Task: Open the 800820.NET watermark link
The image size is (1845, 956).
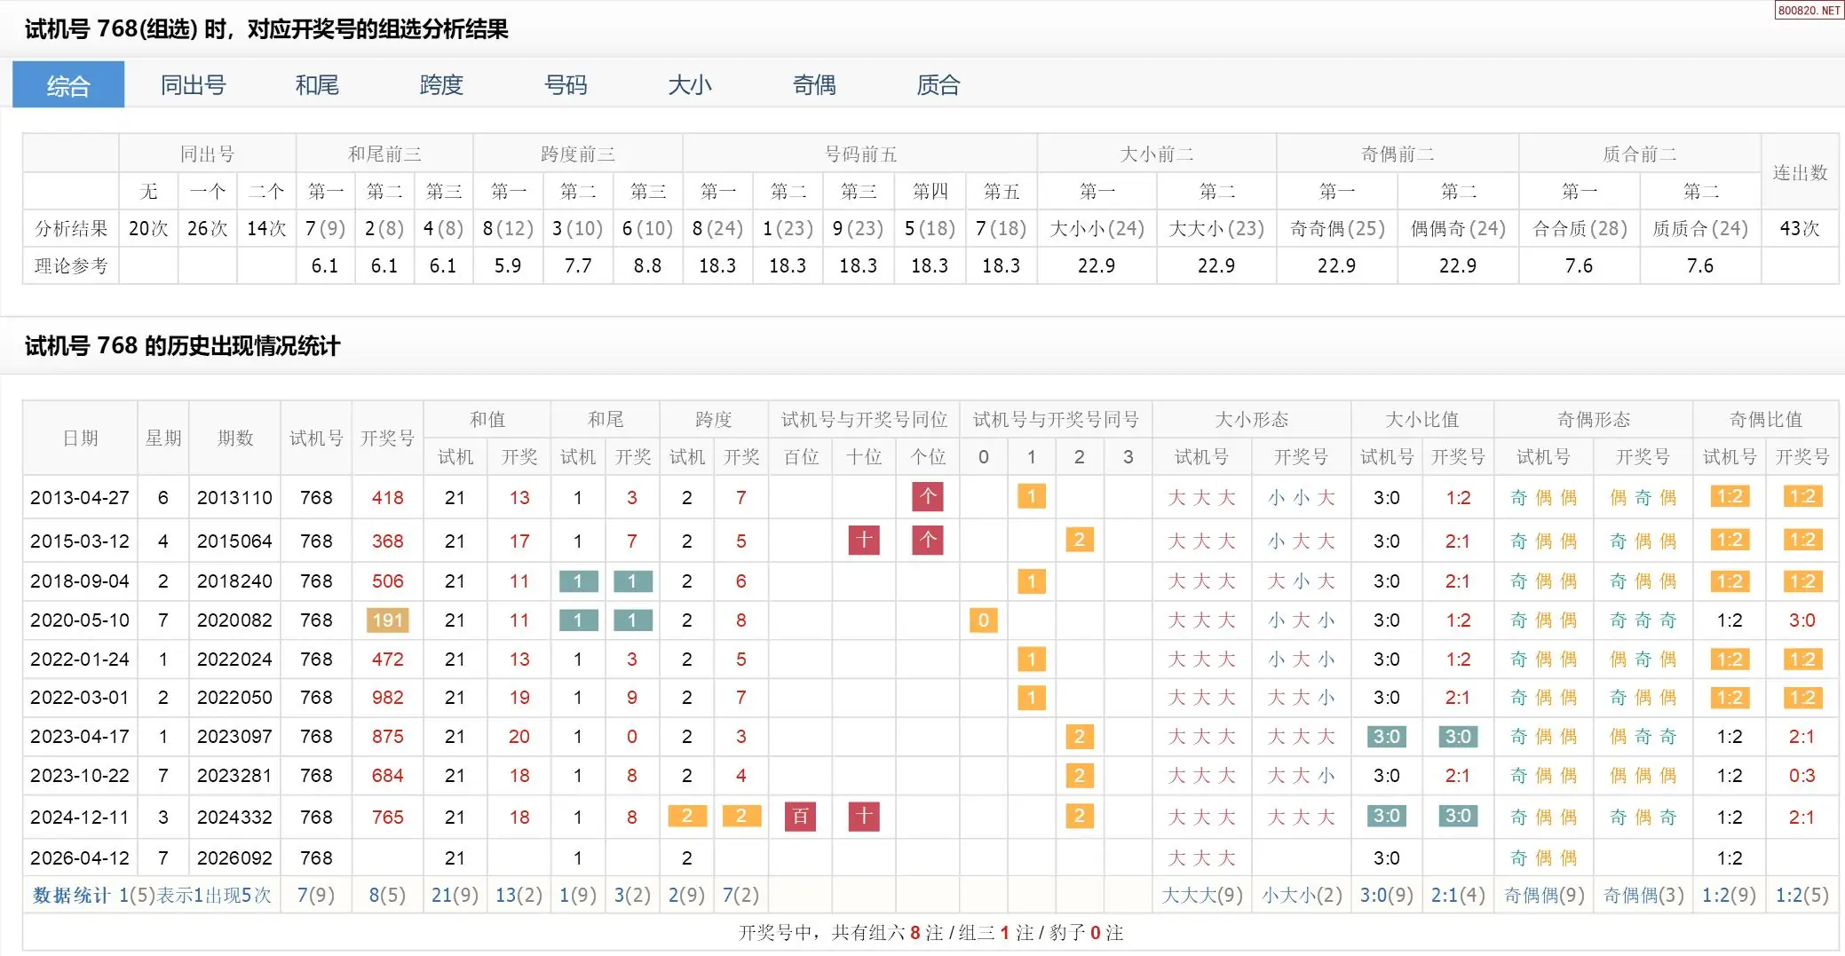Action: click(x=1809, y=11)
